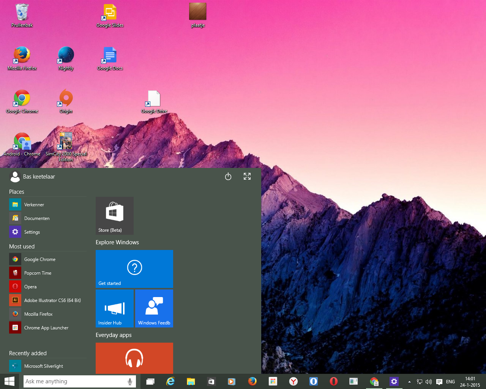486x389 pixels.
Task: Open Verkenner under Places
Action: [x=48, y=205]
